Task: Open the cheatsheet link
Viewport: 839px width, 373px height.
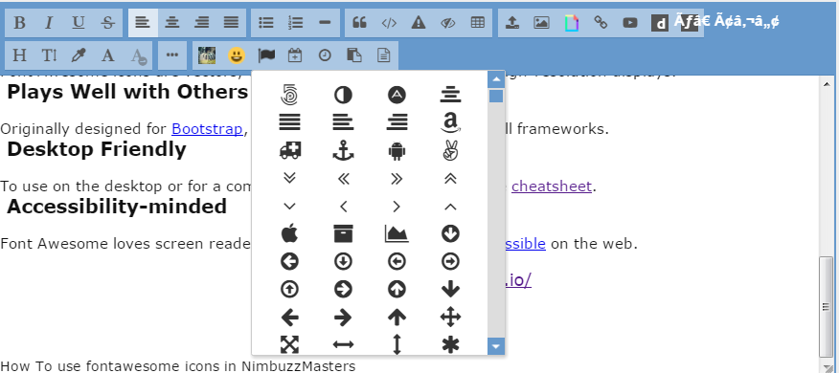Action: click(x=552, y=186)
